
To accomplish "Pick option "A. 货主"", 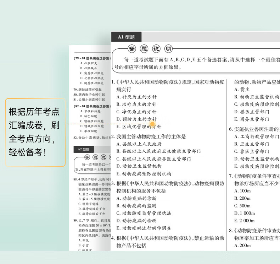I will point(242,90).
